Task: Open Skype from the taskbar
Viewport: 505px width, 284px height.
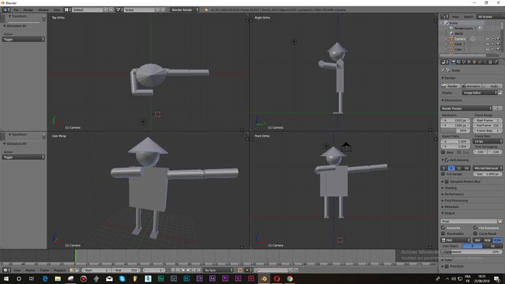Action: [122, 279]
